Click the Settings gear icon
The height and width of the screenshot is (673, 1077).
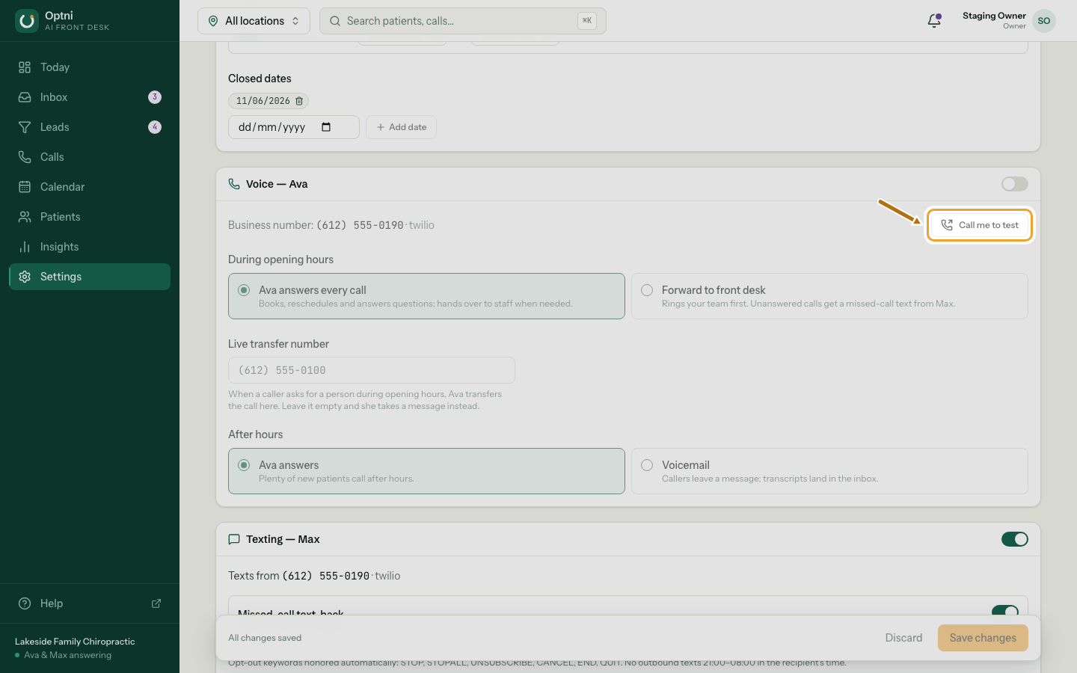click(25, 277)
